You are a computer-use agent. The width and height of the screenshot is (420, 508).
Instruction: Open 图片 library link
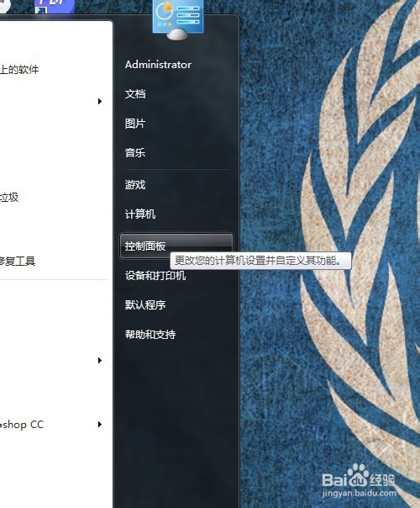tap(135, 124)
